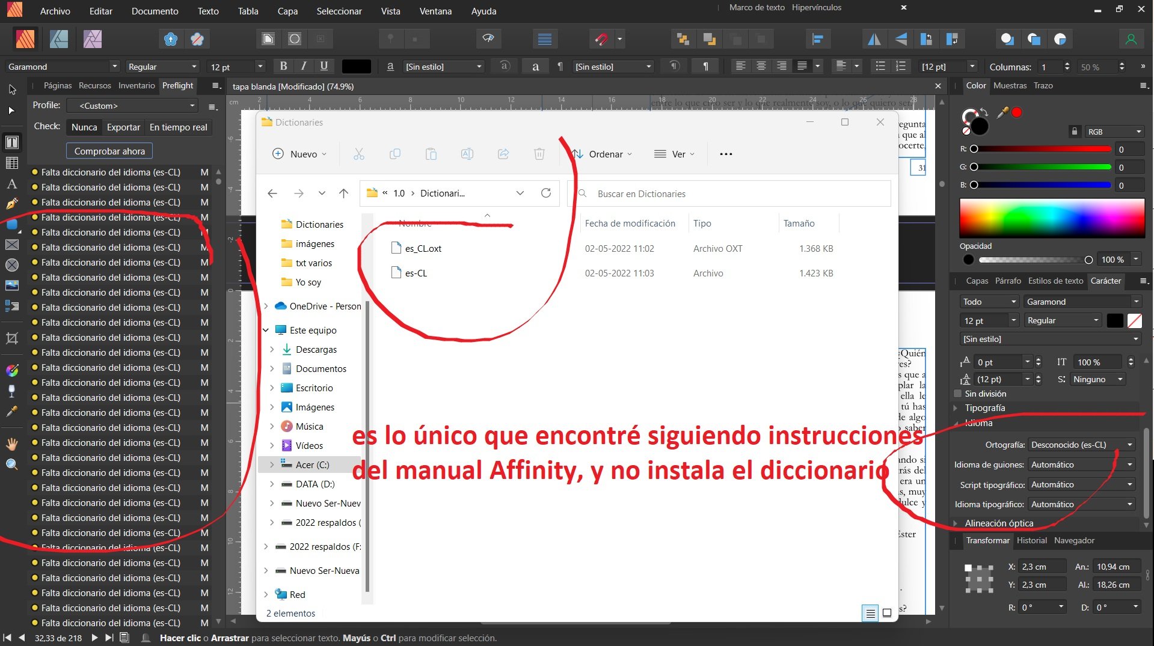This screenshot has width=1154, height=646.
Task: Toggle color lock icon beside RGB
Action: [x=1075, y=131]
